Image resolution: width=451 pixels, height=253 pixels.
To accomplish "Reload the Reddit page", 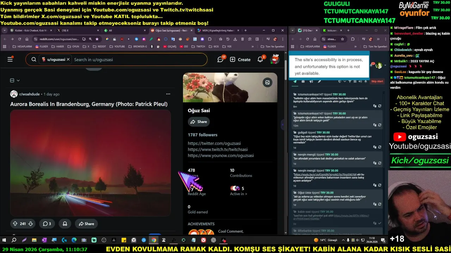I will tap(19, 39).
